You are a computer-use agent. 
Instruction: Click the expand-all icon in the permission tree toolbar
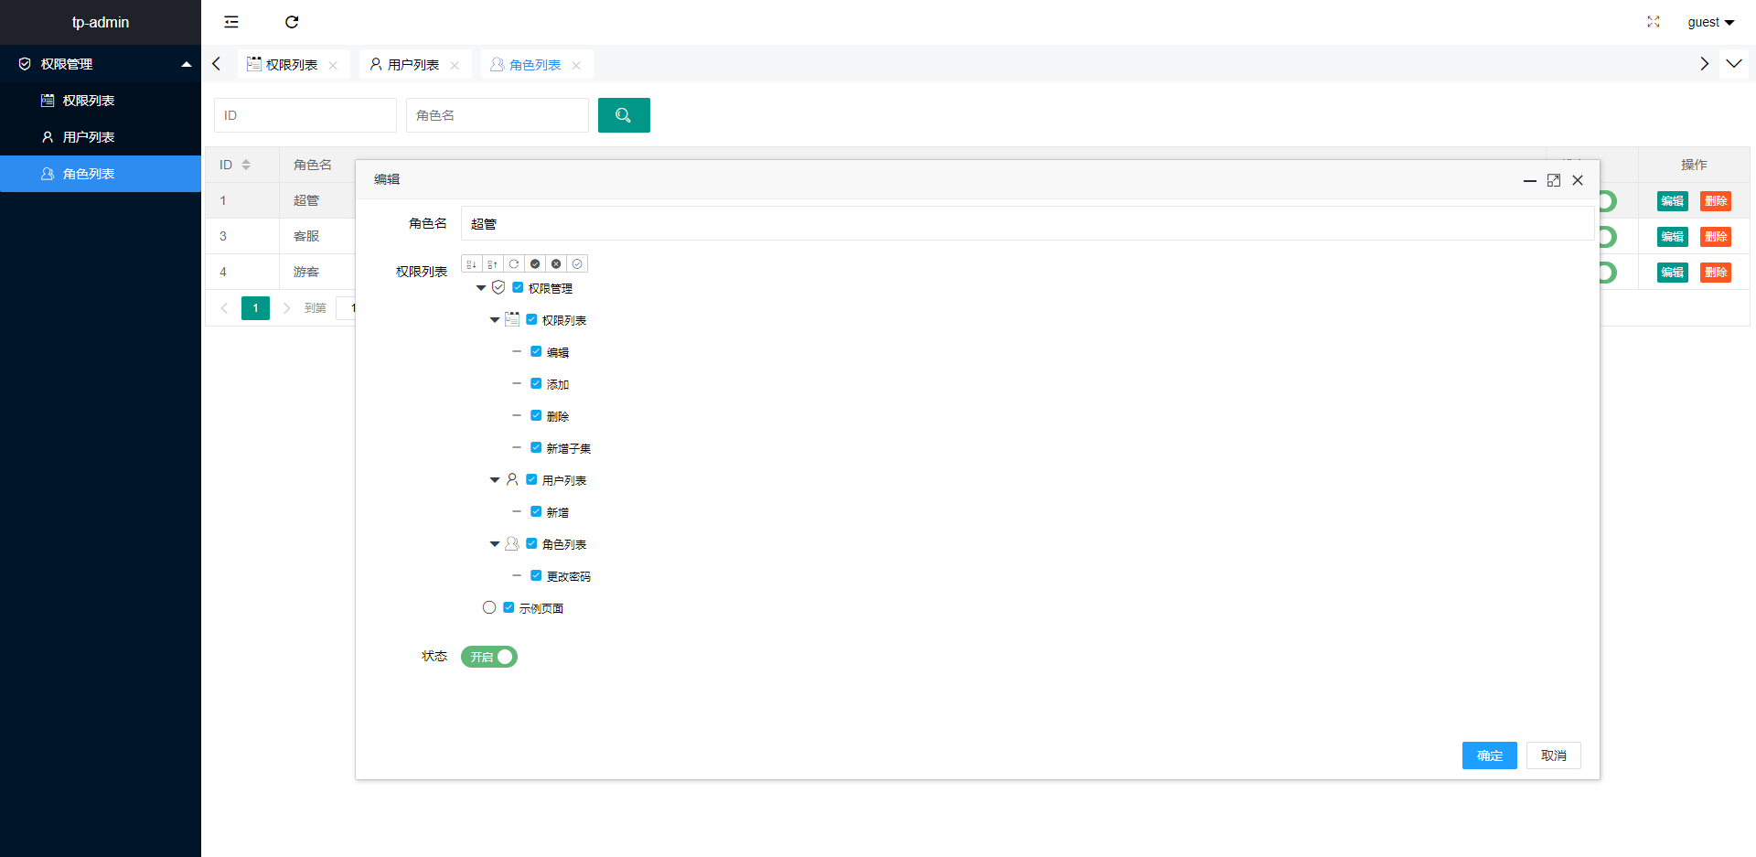[x=472, y=263]
